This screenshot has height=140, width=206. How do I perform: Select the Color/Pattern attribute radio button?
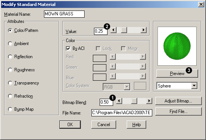click(10, 30)
